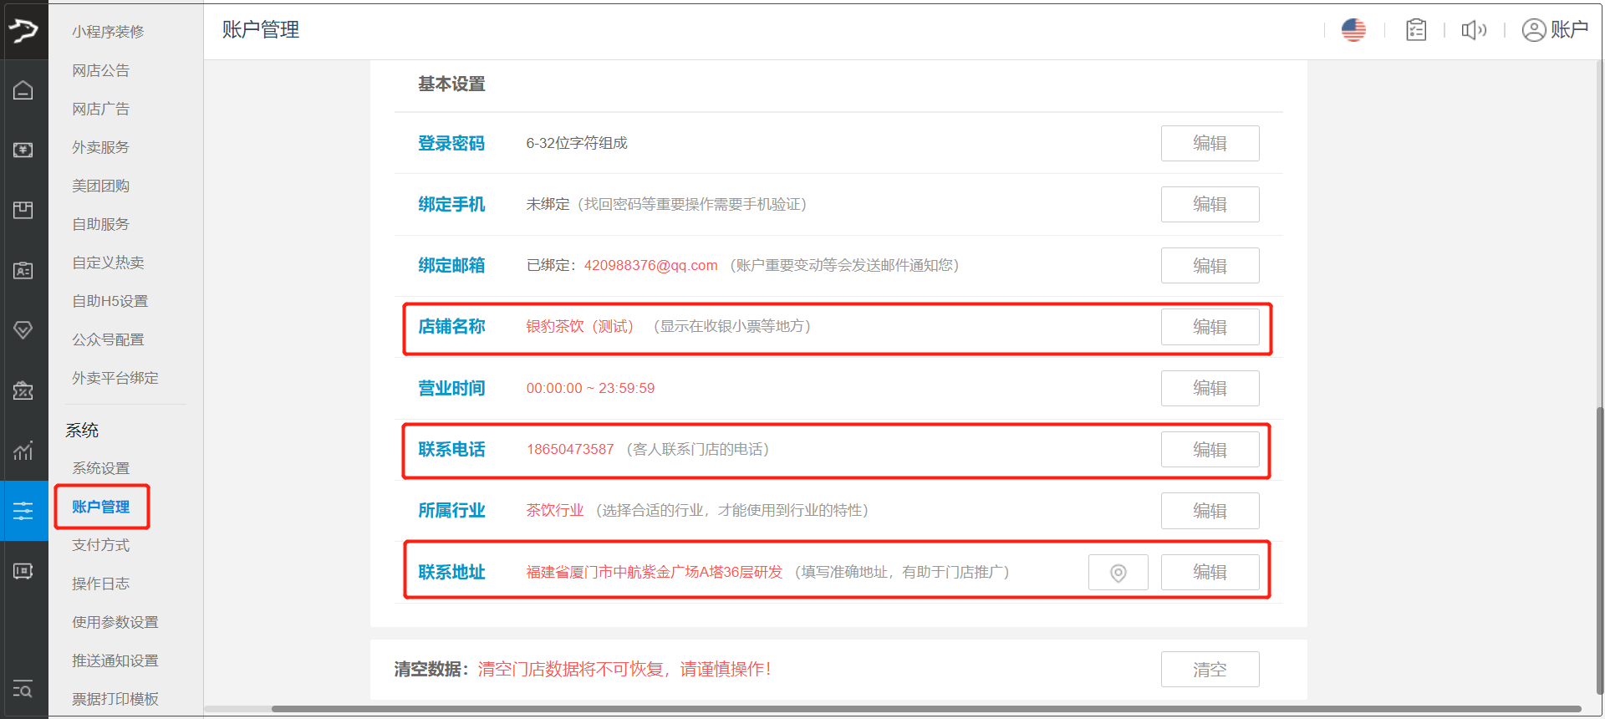The image size is (1605, 719).
Task: Switch language via the US flag icon
Action: click(1353, 30)
